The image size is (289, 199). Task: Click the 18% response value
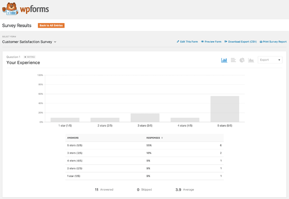tap(149, 153)
